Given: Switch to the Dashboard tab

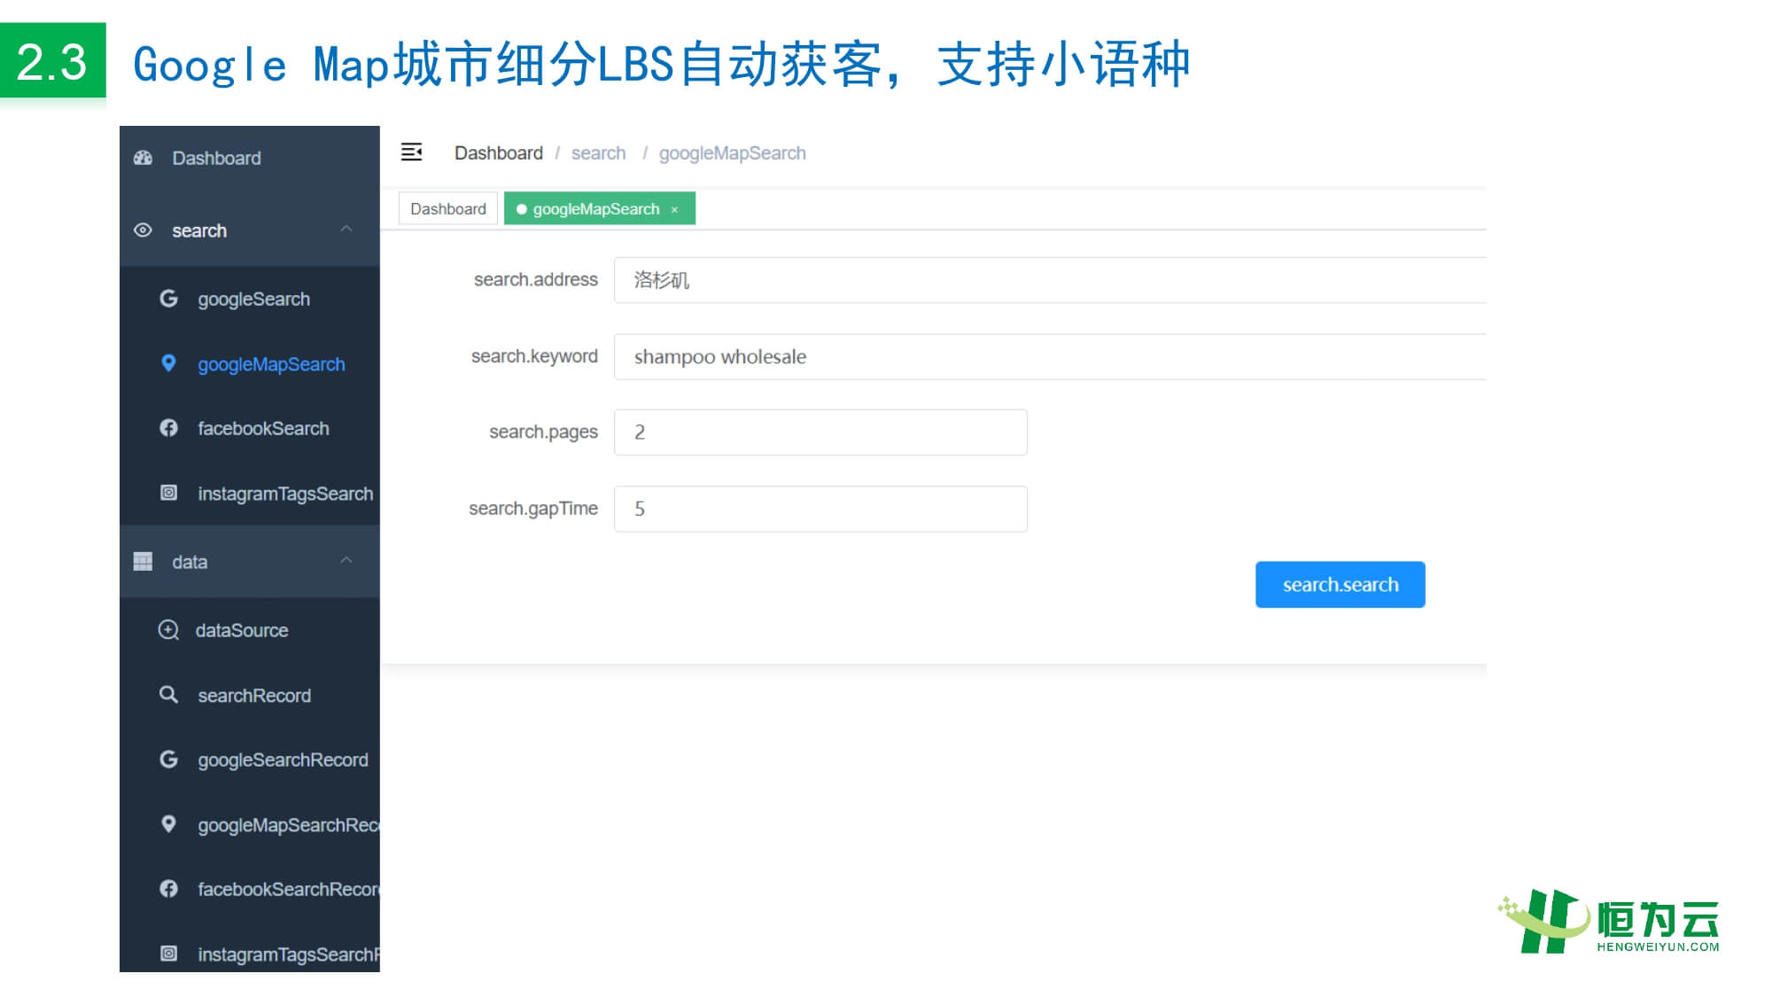Looking at the screenshot, I should pyautogui.click(x=448, y=209).
